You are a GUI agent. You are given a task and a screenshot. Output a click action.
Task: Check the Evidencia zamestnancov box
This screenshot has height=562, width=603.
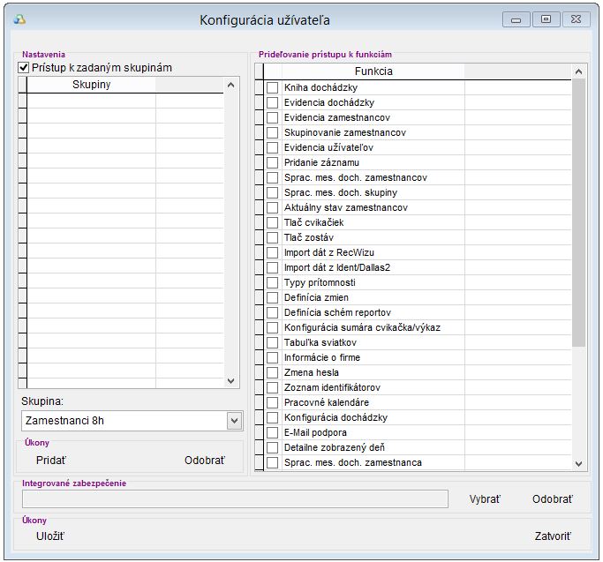pos(272,117)
